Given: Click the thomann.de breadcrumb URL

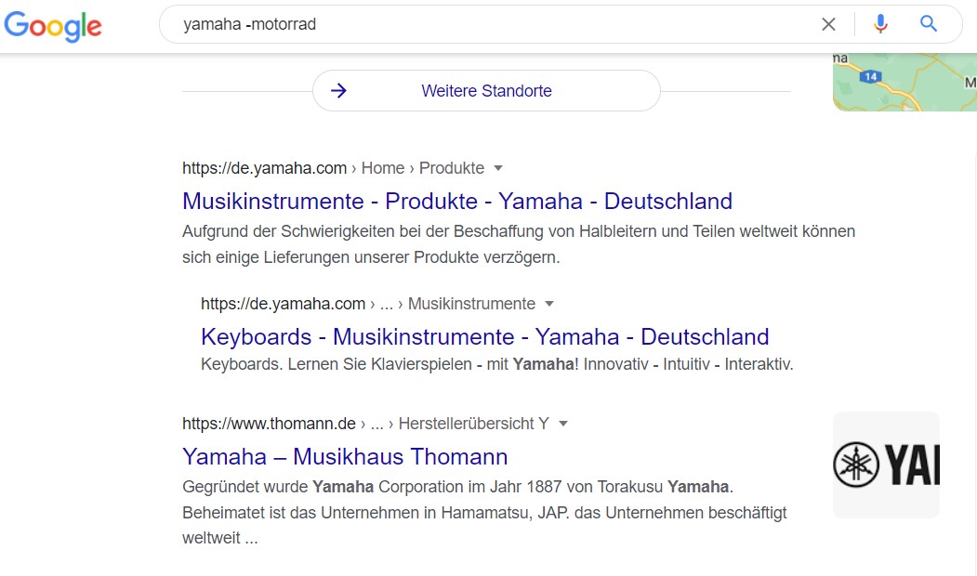Looking at the screenshot, I should [x=365, y=424].
